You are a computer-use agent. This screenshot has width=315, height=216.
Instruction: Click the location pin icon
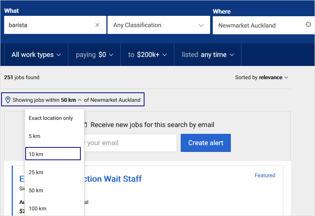(x=8, y=100)
